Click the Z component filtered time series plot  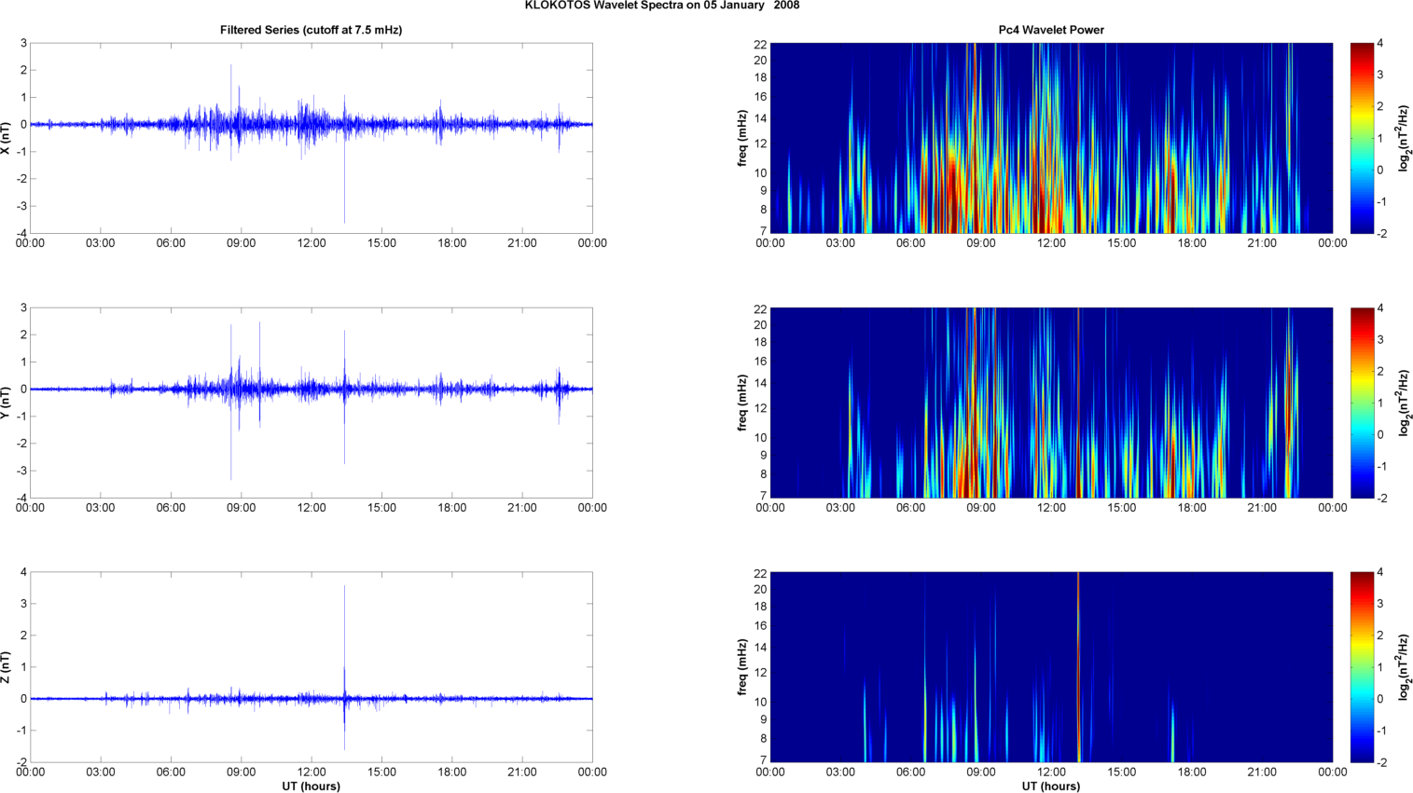[x=312, y=667]
